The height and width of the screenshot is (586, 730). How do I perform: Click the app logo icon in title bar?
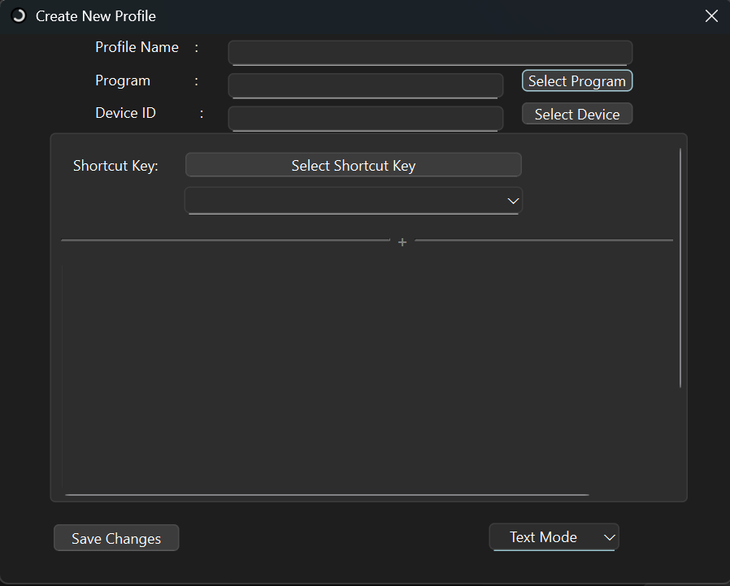[18, 15]
